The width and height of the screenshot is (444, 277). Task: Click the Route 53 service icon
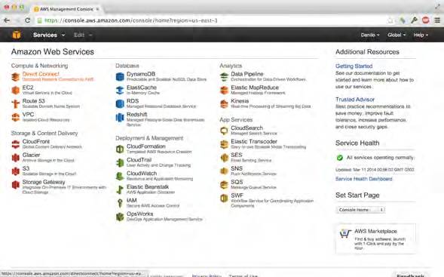point(16,103)
